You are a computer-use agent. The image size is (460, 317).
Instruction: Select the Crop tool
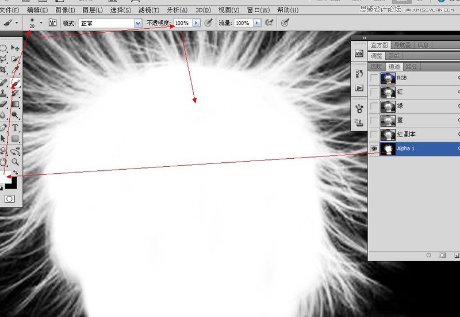click(3, 70)
